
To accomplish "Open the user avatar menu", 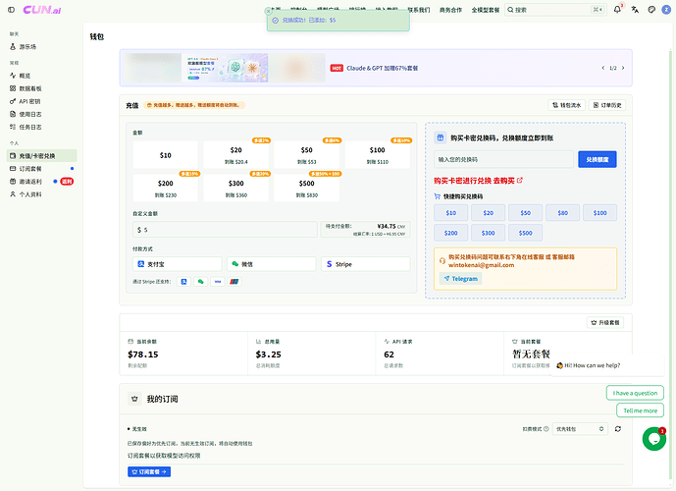I will tap(666, 10).
